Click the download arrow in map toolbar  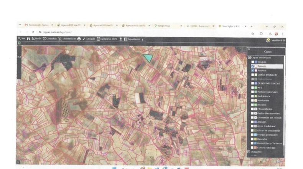[121, 39]
